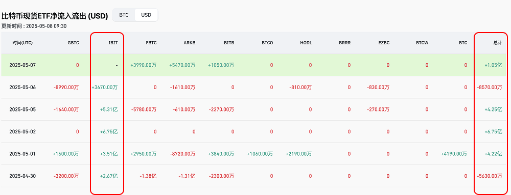Viewport: 511px width, 195px height.
Task: Click the -1.31亿 ARKB value
Action: 187,176
